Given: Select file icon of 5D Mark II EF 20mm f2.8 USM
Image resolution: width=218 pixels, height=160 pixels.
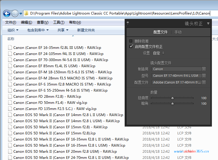Looking at the screenshot, I should click(x=10, y=152).
